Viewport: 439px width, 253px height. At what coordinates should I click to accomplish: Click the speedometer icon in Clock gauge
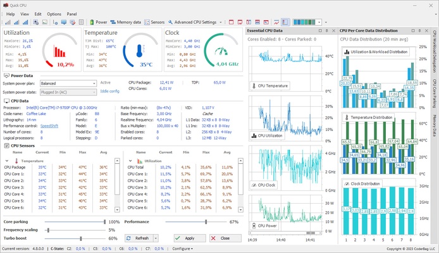coord(221,51)
